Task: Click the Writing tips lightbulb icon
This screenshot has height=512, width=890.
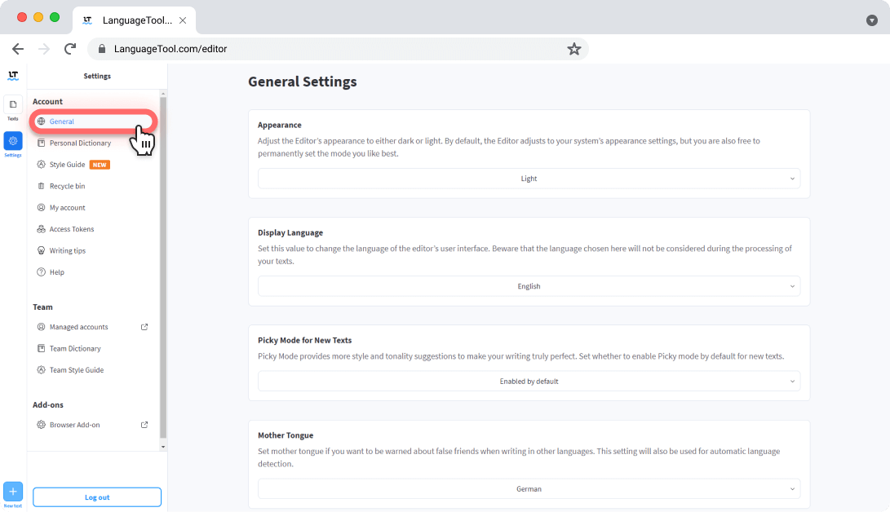Action: [x=41, y=250]
